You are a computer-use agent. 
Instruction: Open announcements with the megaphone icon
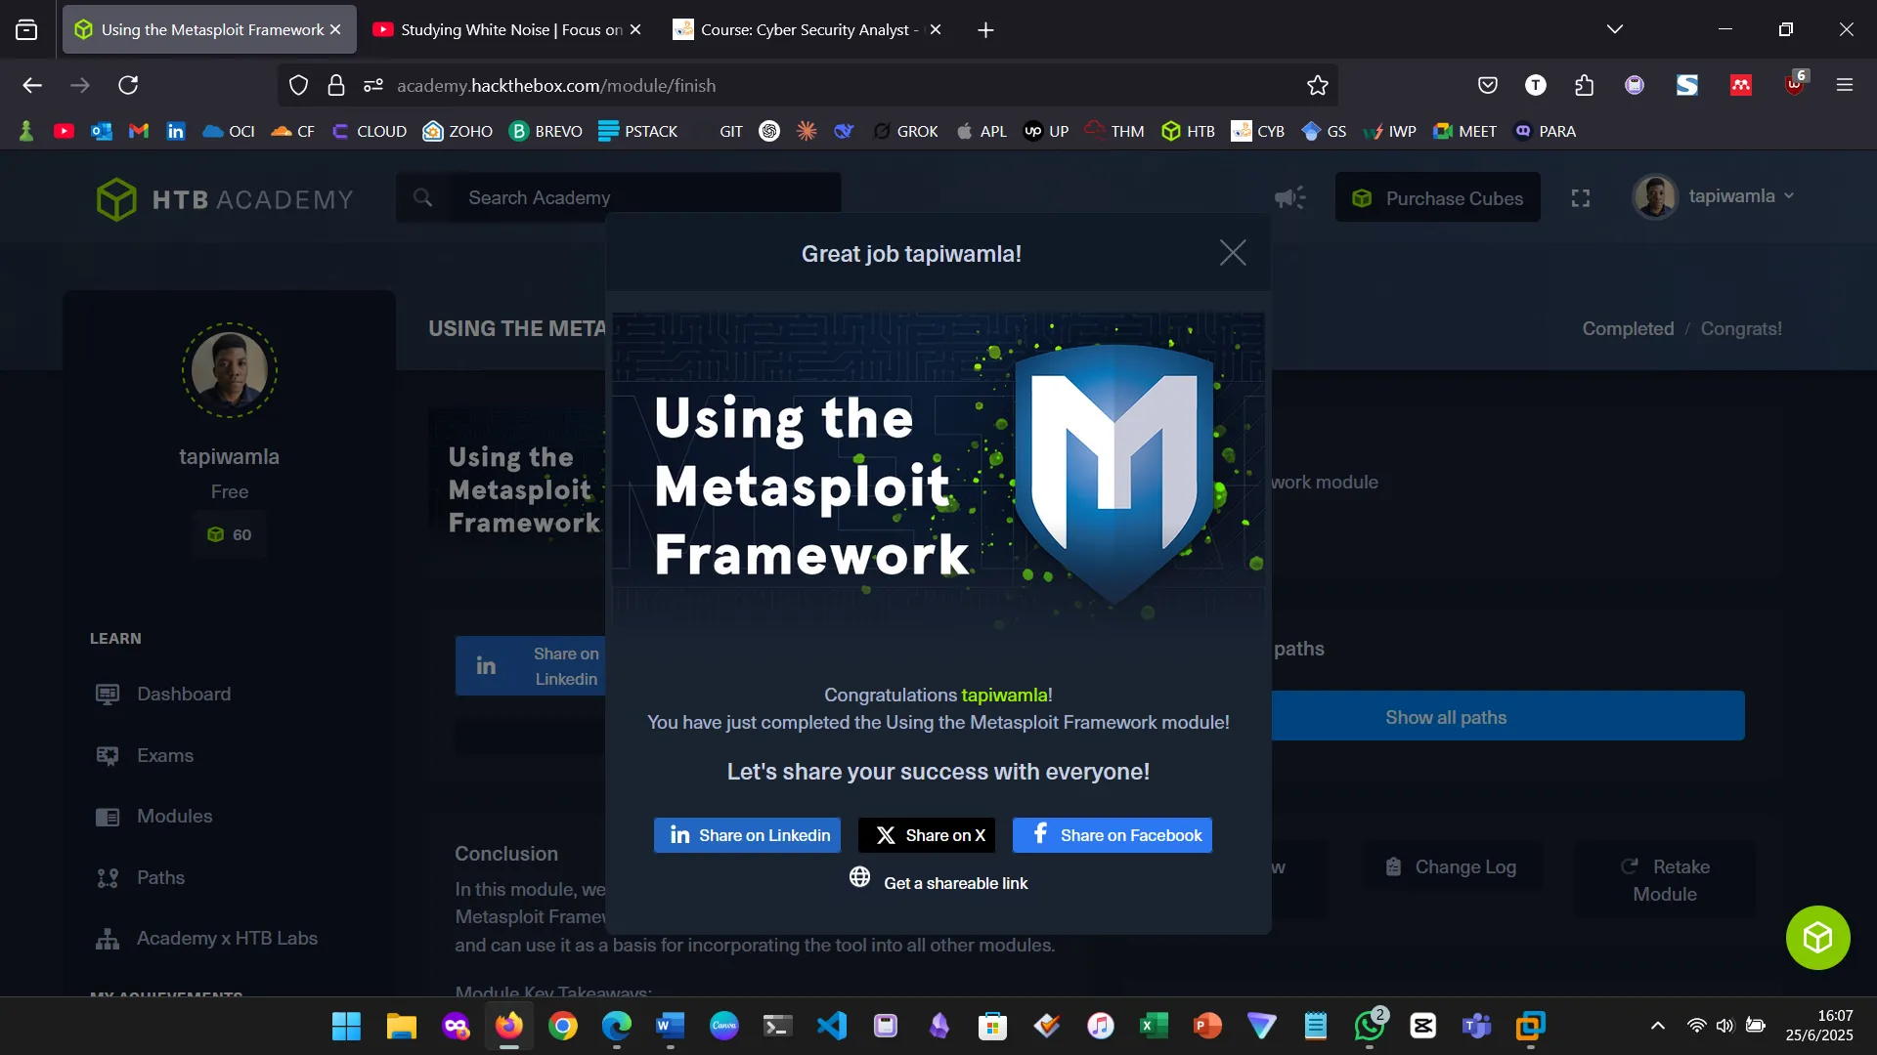1289,197
